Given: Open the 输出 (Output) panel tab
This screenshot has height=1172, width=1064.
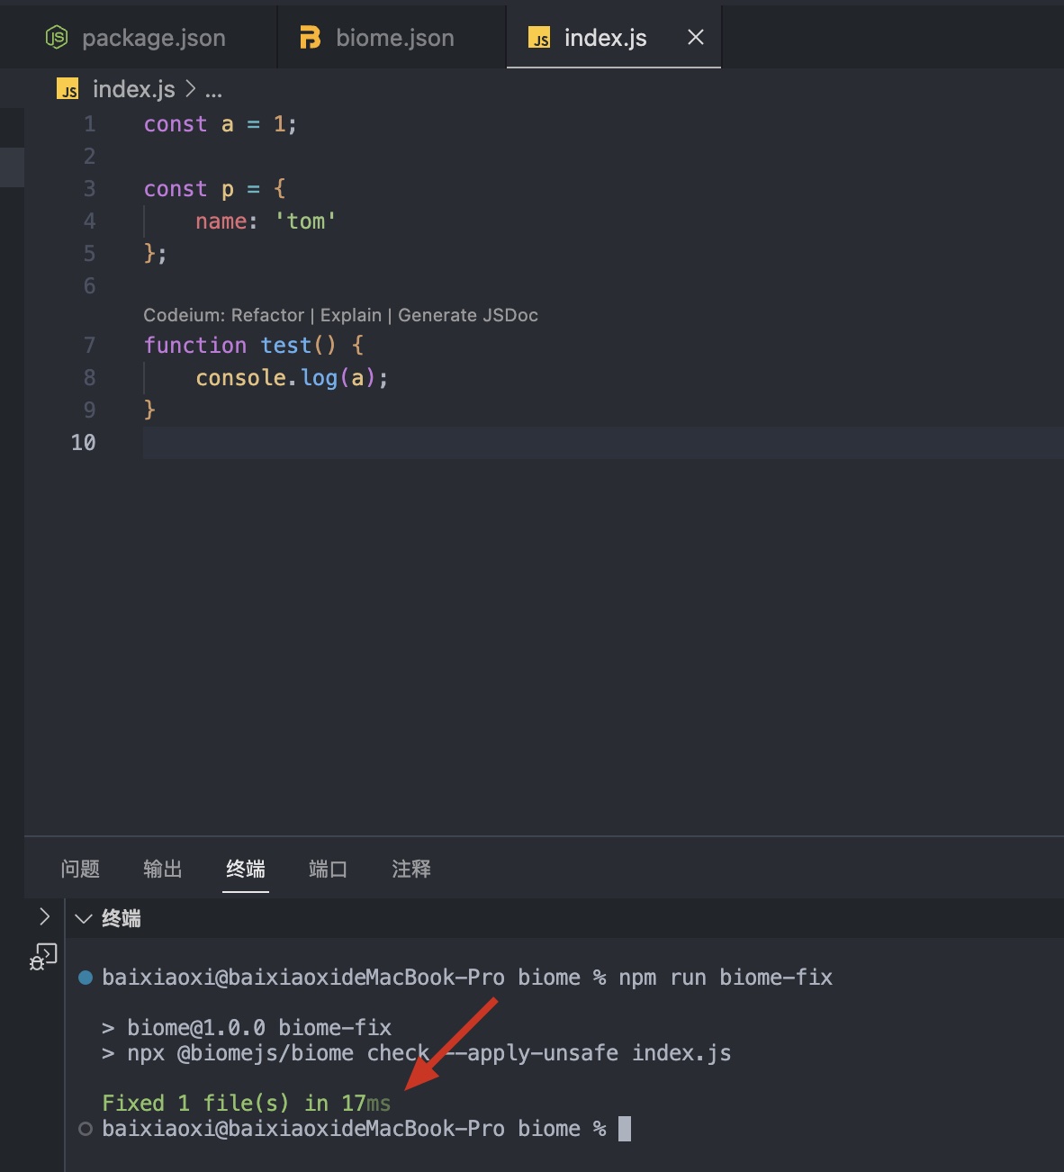Looking at the screenshot, I should tap(163, 869).
